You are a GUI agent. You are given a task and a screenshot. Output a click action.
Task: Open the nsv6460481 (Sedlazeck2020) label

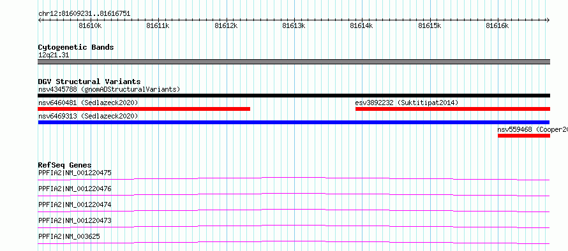tap(88, 103)
